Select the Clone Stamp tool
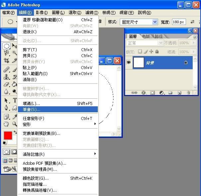 point(6,77)
